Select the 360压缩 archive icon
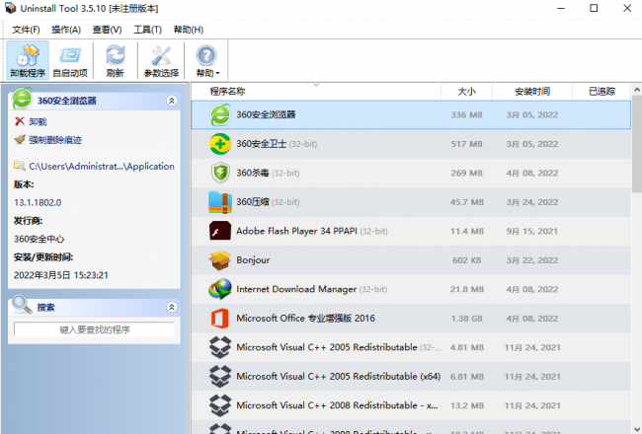Image resolution: width=642 pixels, height=434 pixels. [x=220, y=202]
